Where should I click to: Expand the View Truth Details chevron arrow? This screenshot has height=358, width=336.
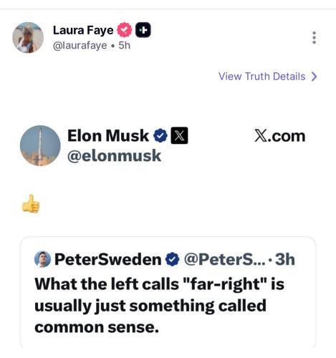315,77
